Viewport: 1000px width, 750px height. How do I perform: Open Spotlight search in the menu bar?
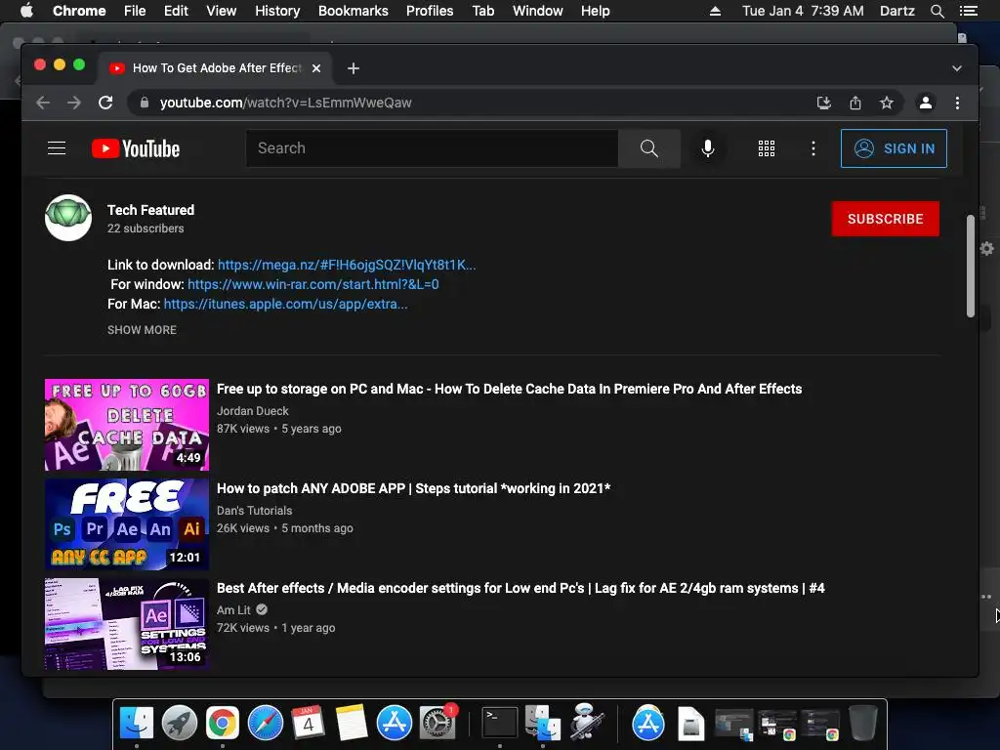(x=937, y=11)
